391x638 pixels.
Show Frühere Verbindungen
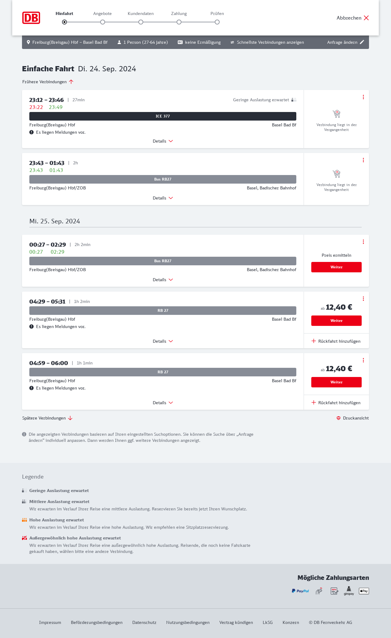click(48, 82)
